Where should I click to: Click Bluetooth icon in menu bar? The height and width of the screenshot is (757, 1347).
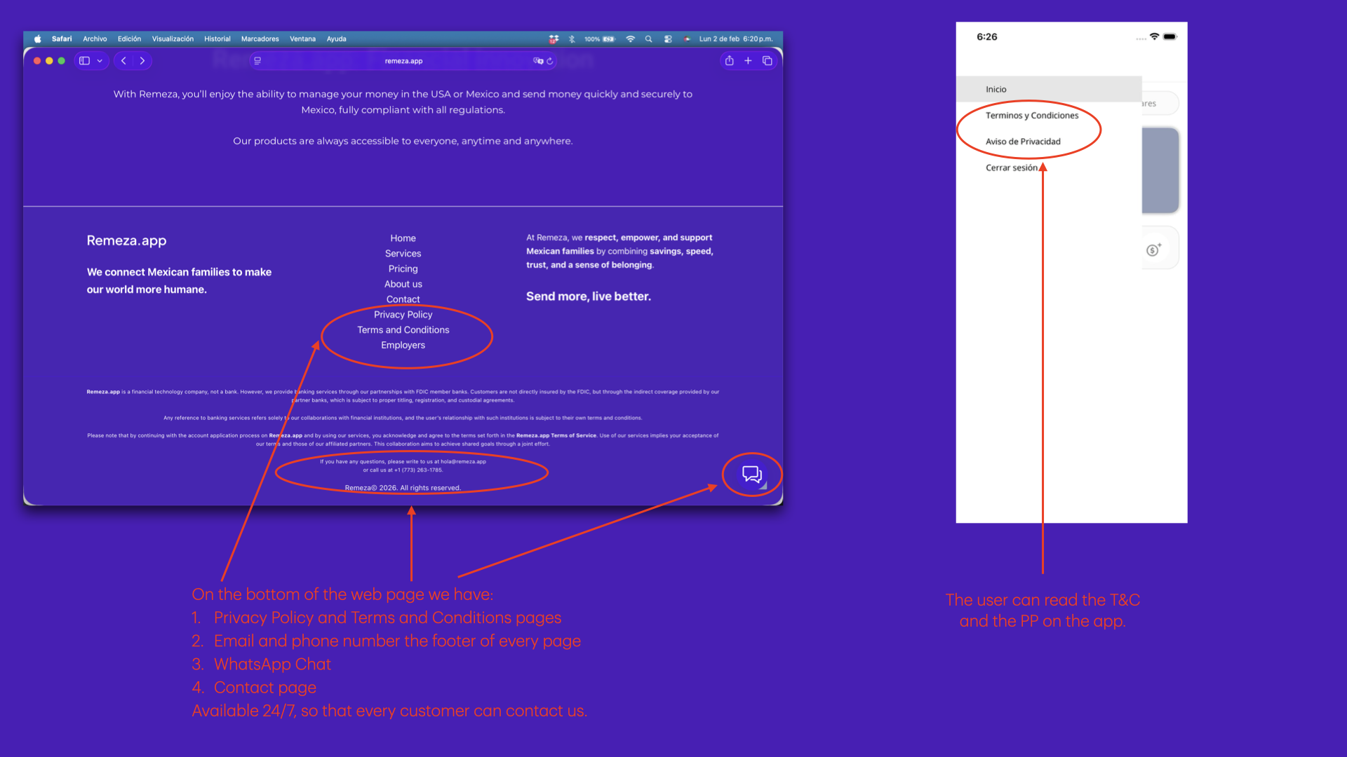[x=572, y=39]
